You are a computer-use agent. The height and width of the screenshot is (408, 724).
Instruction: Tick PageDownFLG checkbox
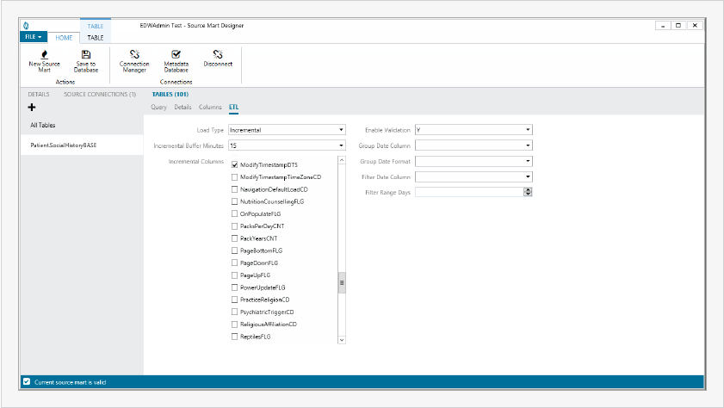[234, 263]
